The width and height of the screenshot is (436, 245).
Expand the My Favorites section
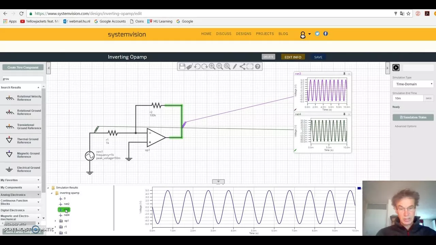pos(38,180)
